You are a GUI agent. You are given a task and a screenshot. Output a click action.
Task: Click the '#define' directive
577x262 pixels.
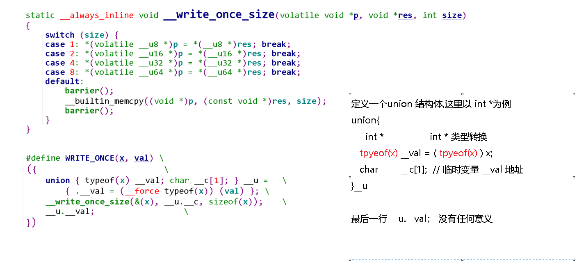[x=43, y=158]
